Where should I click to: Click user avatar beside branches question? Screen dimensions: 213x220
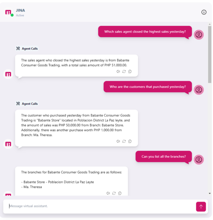click(199, 159)
